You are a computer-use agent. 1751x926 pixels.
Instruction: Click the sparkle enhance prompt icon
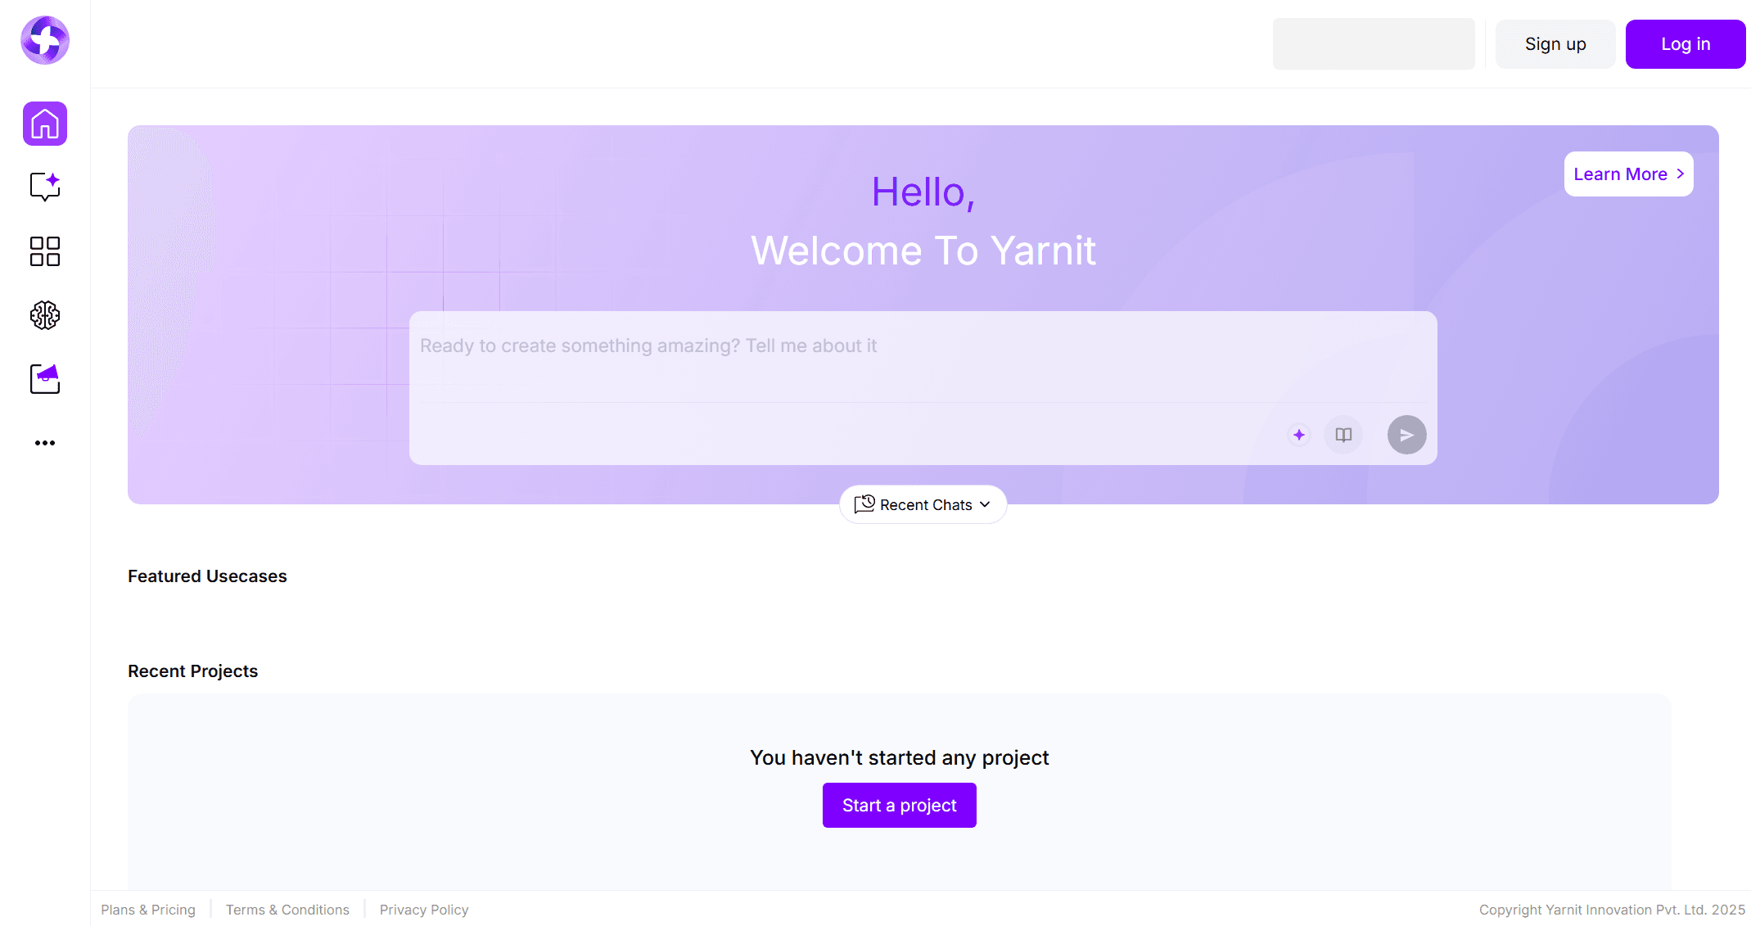click(x=1298, y=435)
